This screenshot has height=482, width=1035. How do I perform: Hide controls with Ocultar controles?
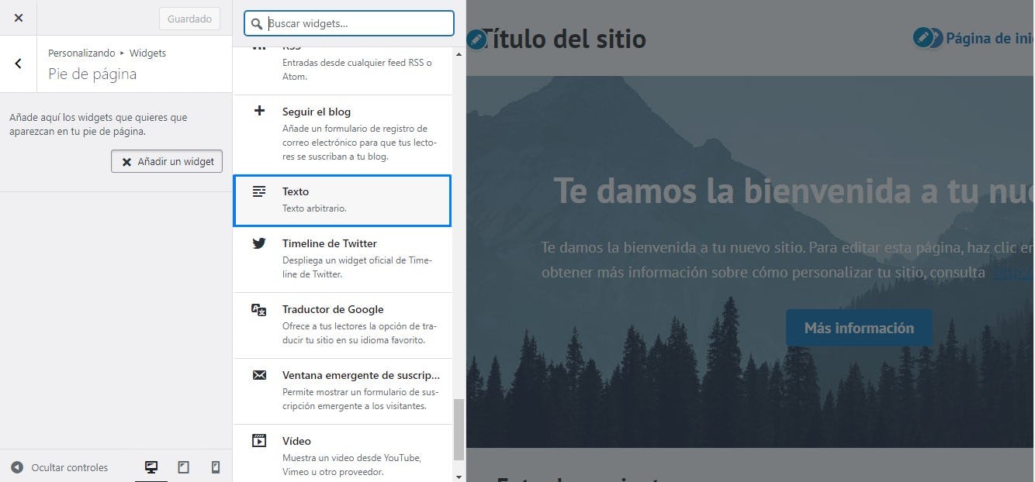pyautogui.click(x=60, y=467)
